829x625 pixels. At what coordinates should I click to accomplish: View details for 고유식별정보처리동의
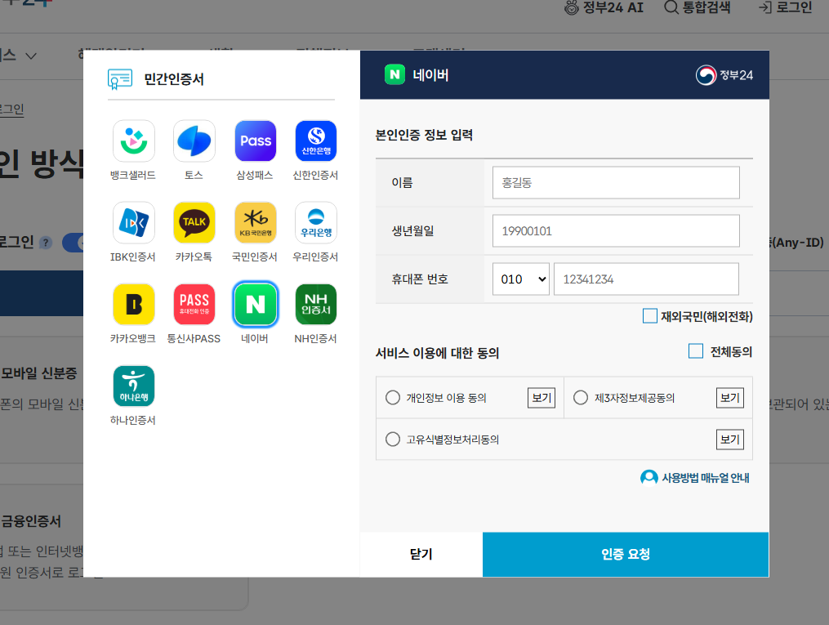point(729,440)
